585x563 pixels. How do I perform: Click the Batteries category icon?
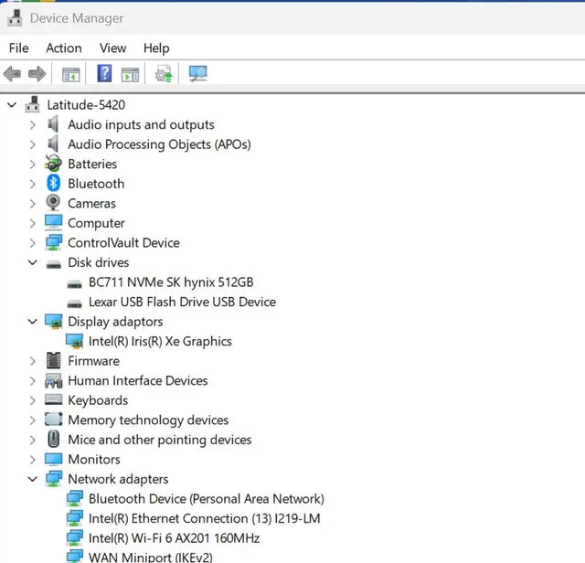tap(53, 164)
